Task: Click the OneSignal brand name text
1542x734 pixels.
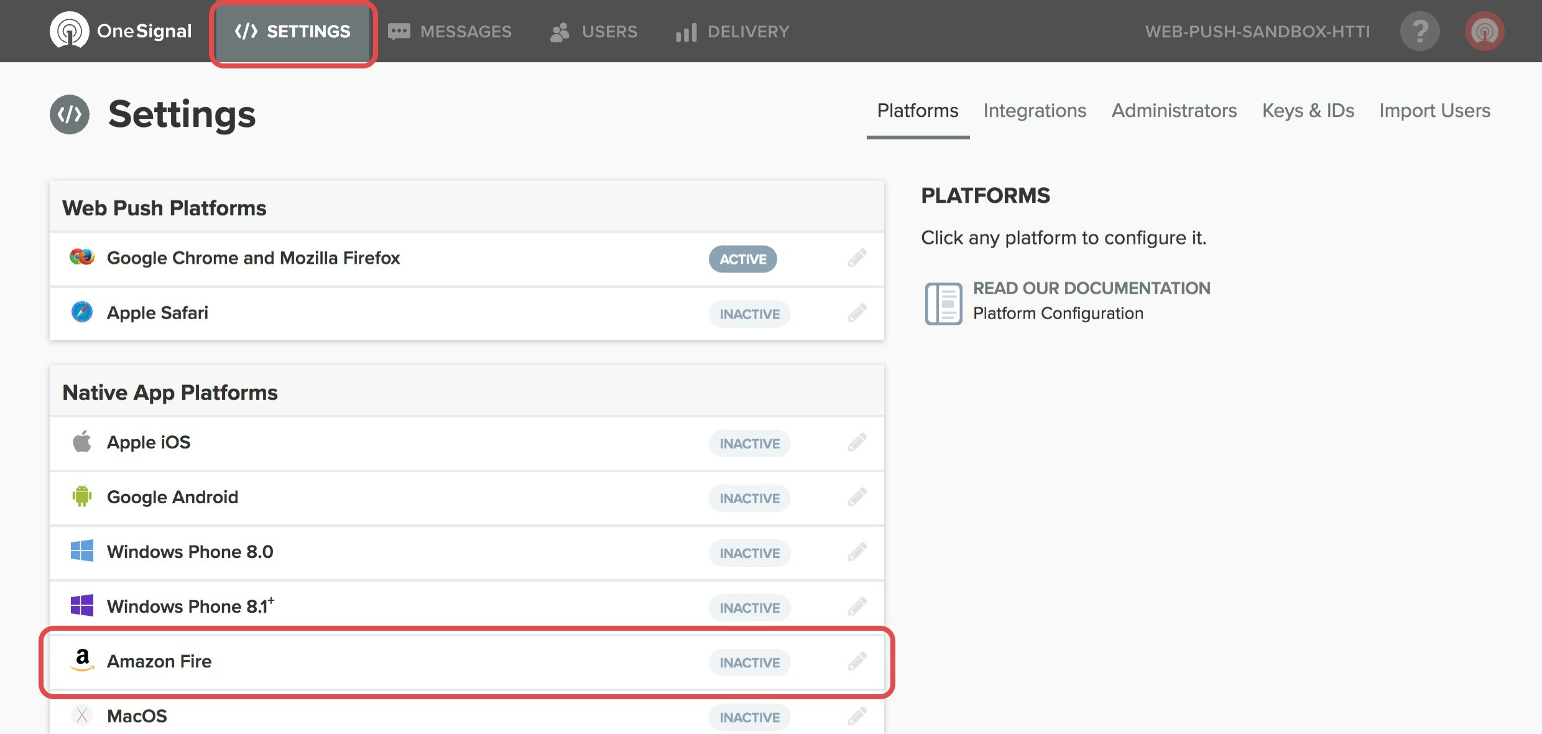Action: click(144, 31)
